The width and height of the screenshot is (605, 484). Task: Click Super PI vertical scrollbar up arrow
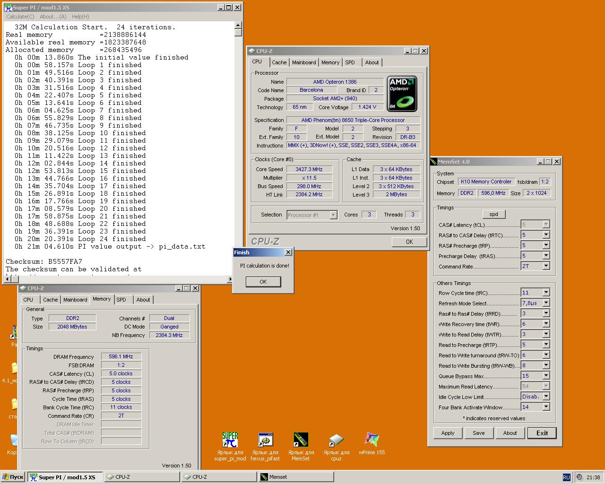[x=238, y=25]
